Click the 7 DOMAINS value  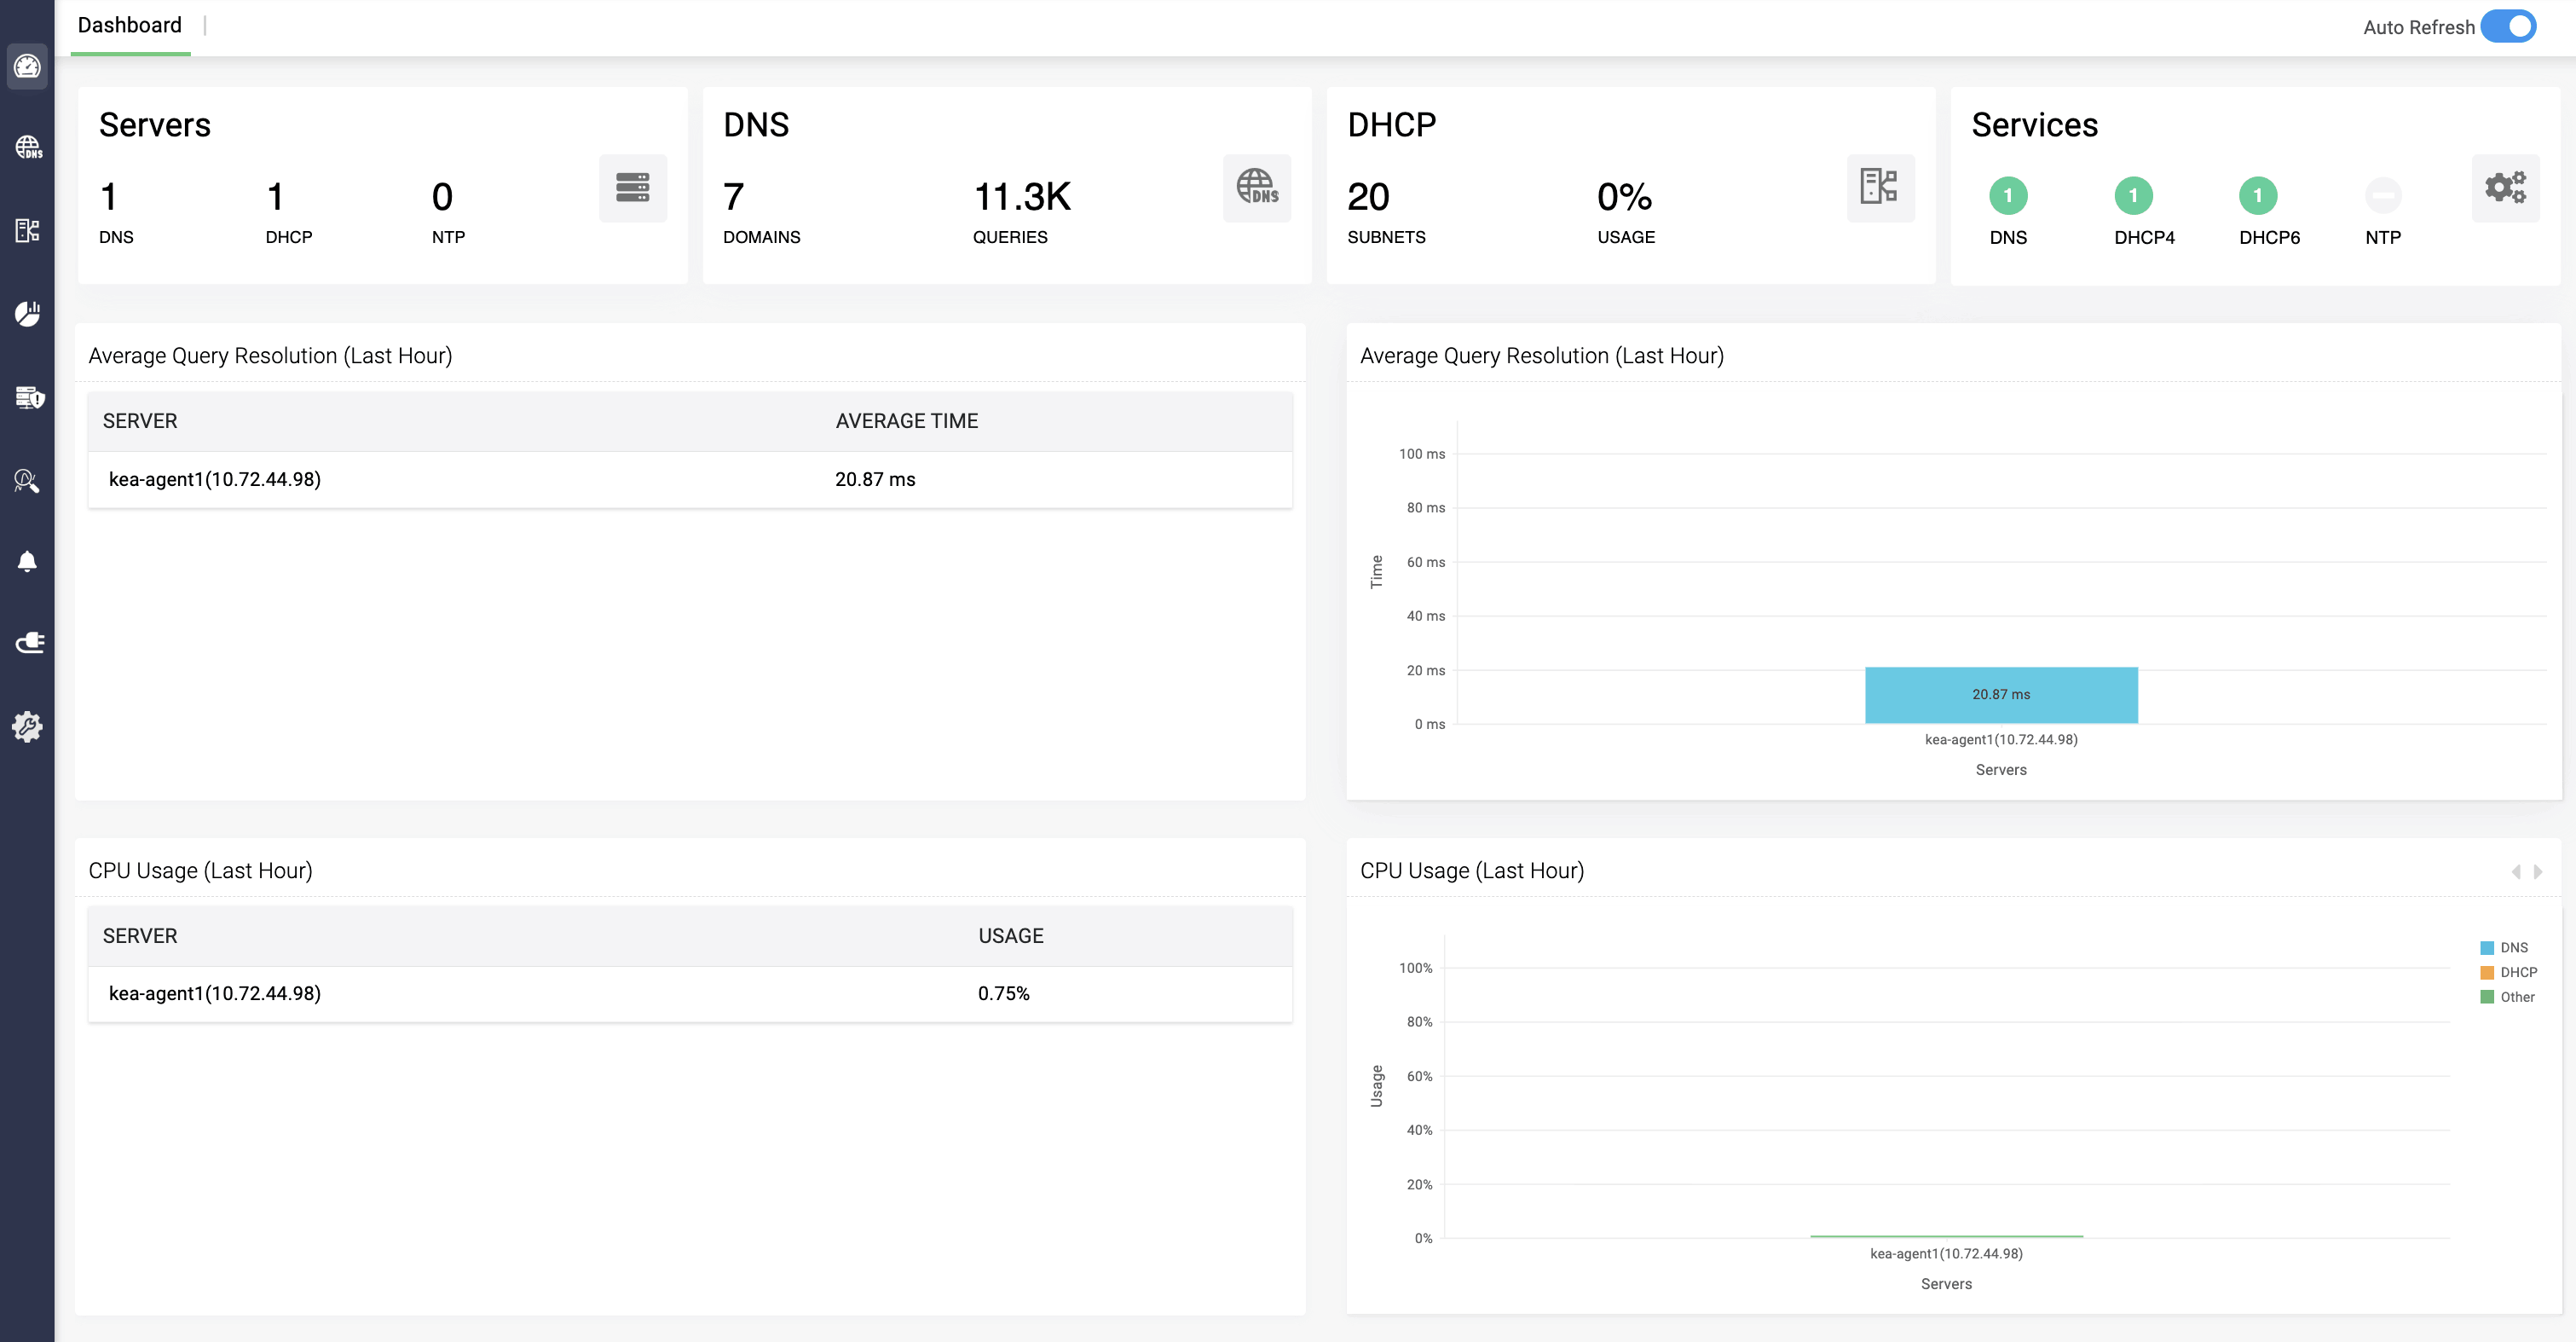pyautogui.click(x=733, y=197)
